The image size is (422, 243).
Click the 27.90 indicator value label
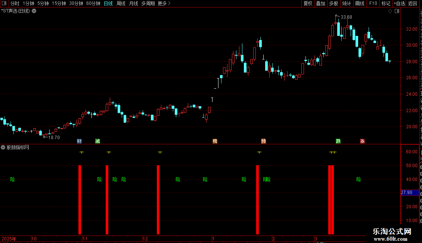tap(407, 193)
